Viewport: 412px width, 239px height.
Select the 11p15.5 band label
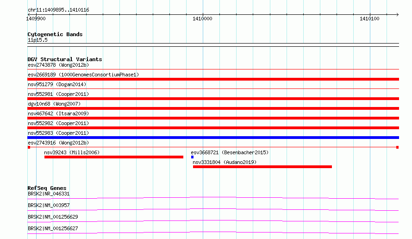pos(37,40)
